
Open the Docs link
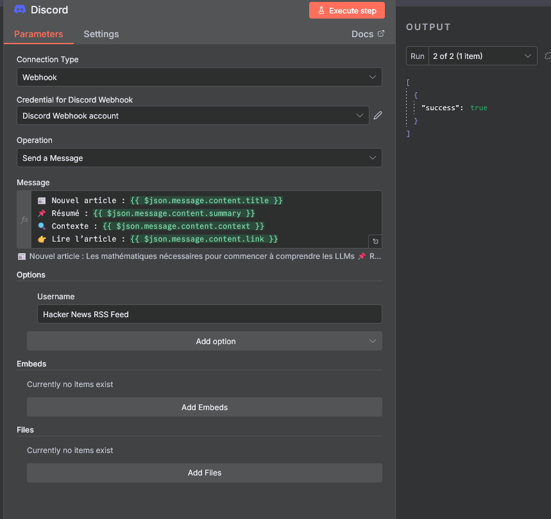[x=362, y=34]
